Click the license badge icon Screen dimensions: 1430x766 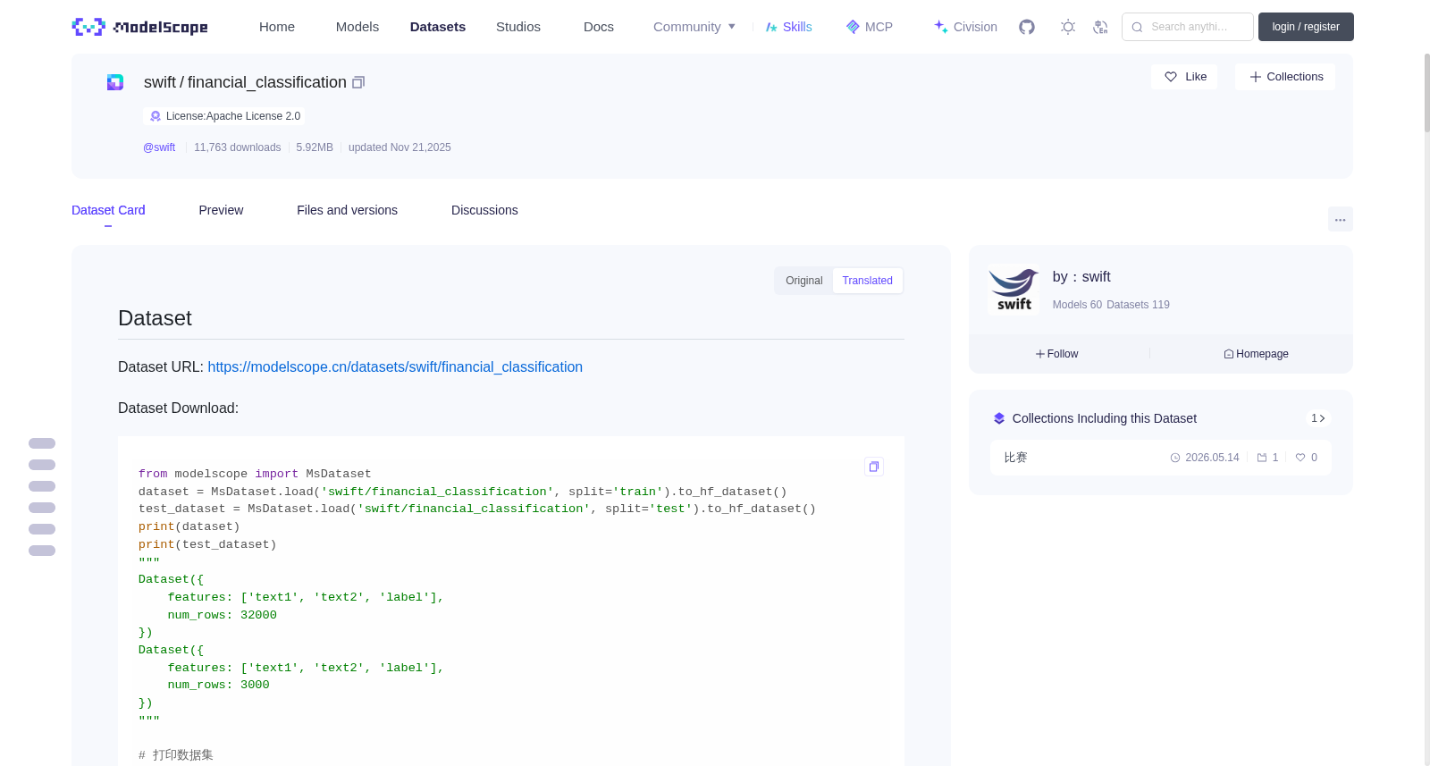[156, 116]
